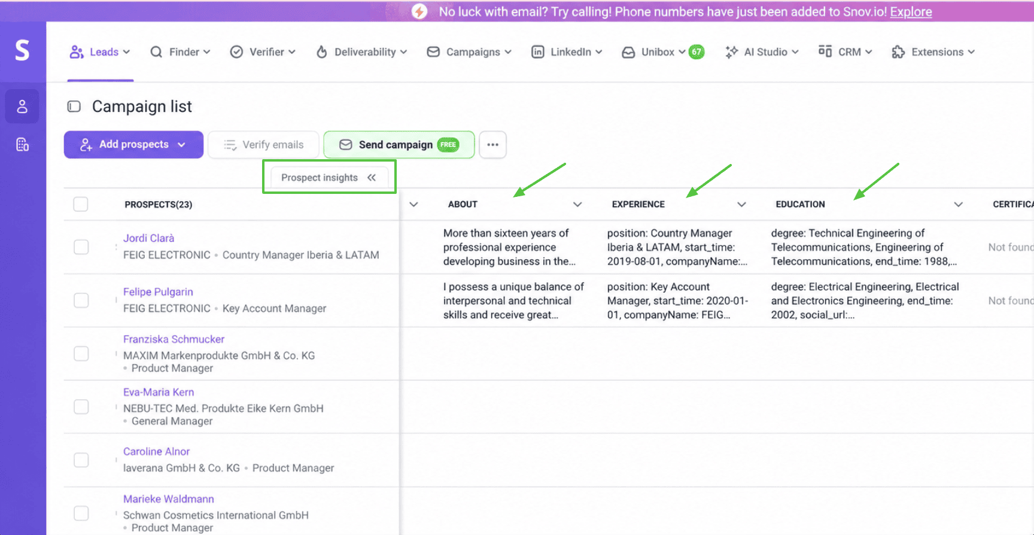Open the EXPERIENCE column dropdown chevron
This screenshot has width=1034, height=535.
[x=741, y=205]
